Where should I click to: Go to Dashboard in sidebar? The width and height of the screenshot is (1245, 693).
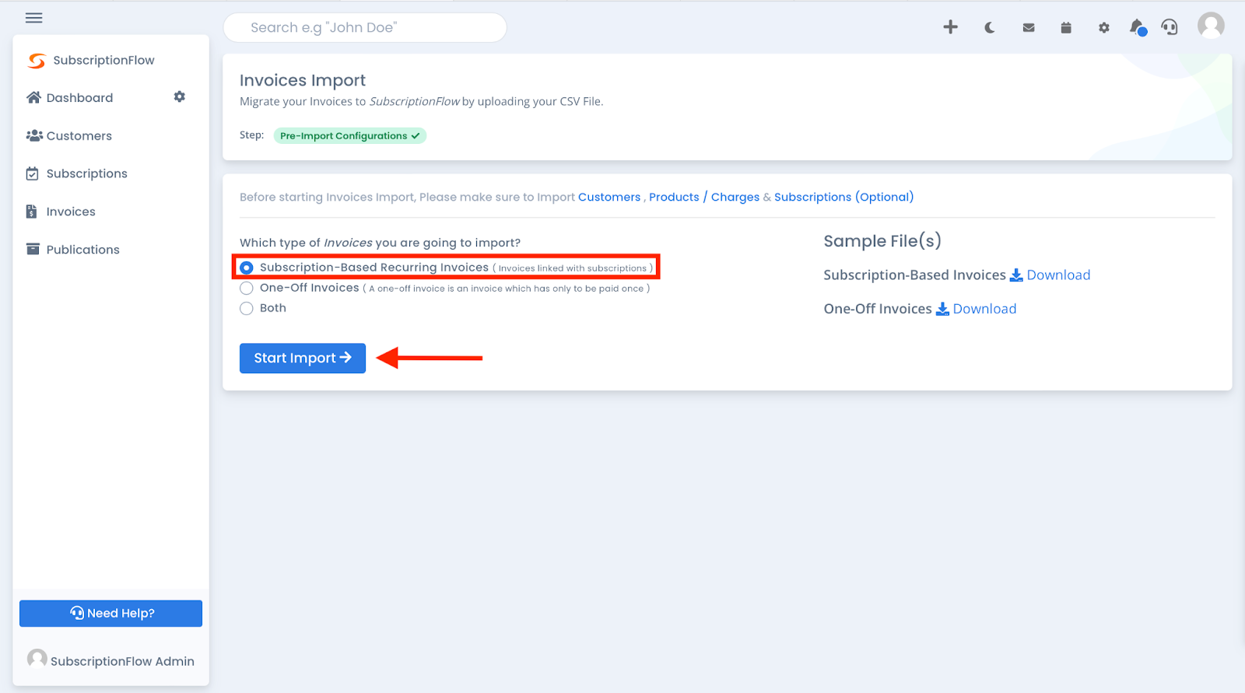[x=79, y=98]
